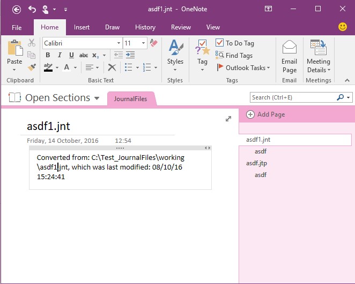Toggle Italic formatting
The height and width of the screenshot is (284, 355).
[60, 55]
